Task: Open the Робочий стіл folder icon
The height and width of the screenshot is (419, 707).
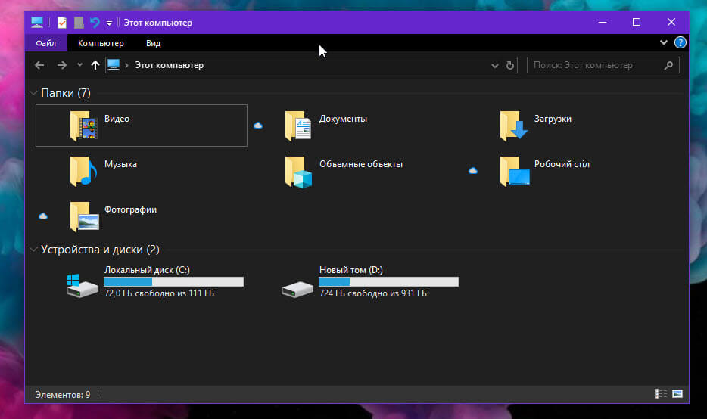Action: (515, 171)
